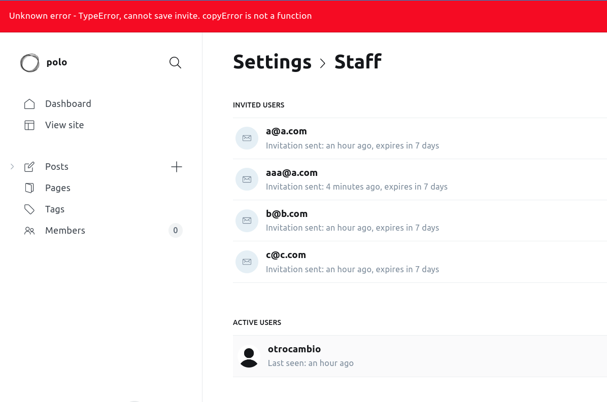The image size is (607, 402).
Task: Select the Dashboard home icon
Action: pos(29,103)
